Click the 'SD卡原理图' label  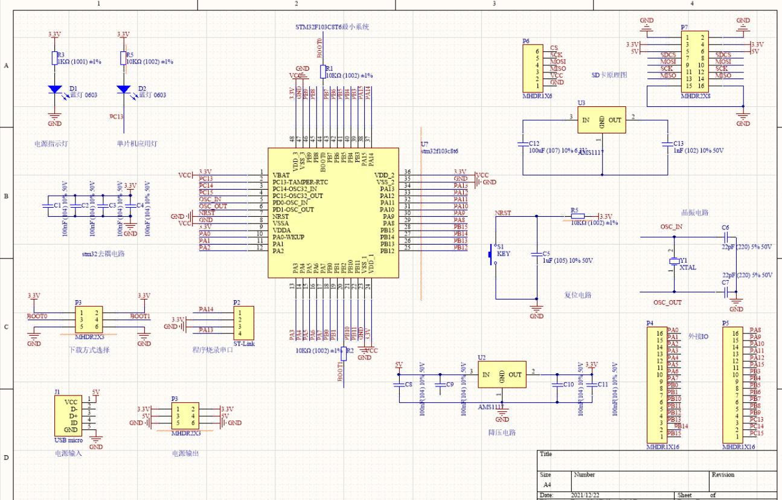(610, 75)
